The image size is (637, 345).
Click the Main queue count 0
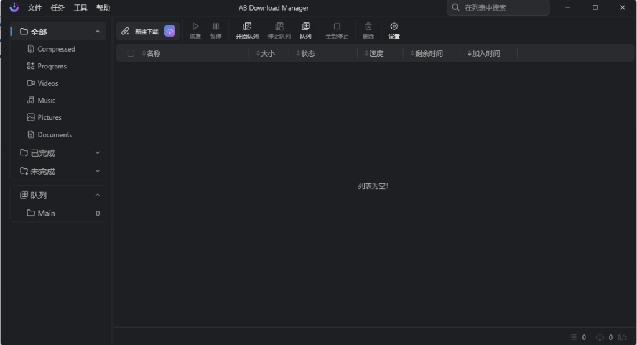click(x=98, y=213)
